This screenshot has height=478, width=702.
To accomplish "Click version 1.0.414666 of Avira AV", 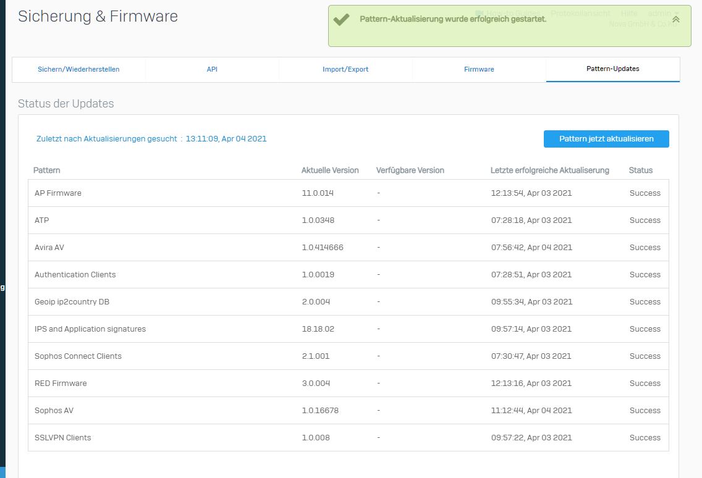I will click(323, 248).
